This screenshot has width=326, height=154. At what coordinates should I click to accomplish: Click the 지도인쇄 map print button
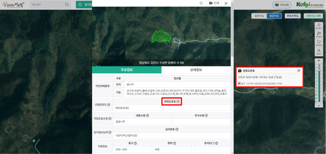pos(282,5)
